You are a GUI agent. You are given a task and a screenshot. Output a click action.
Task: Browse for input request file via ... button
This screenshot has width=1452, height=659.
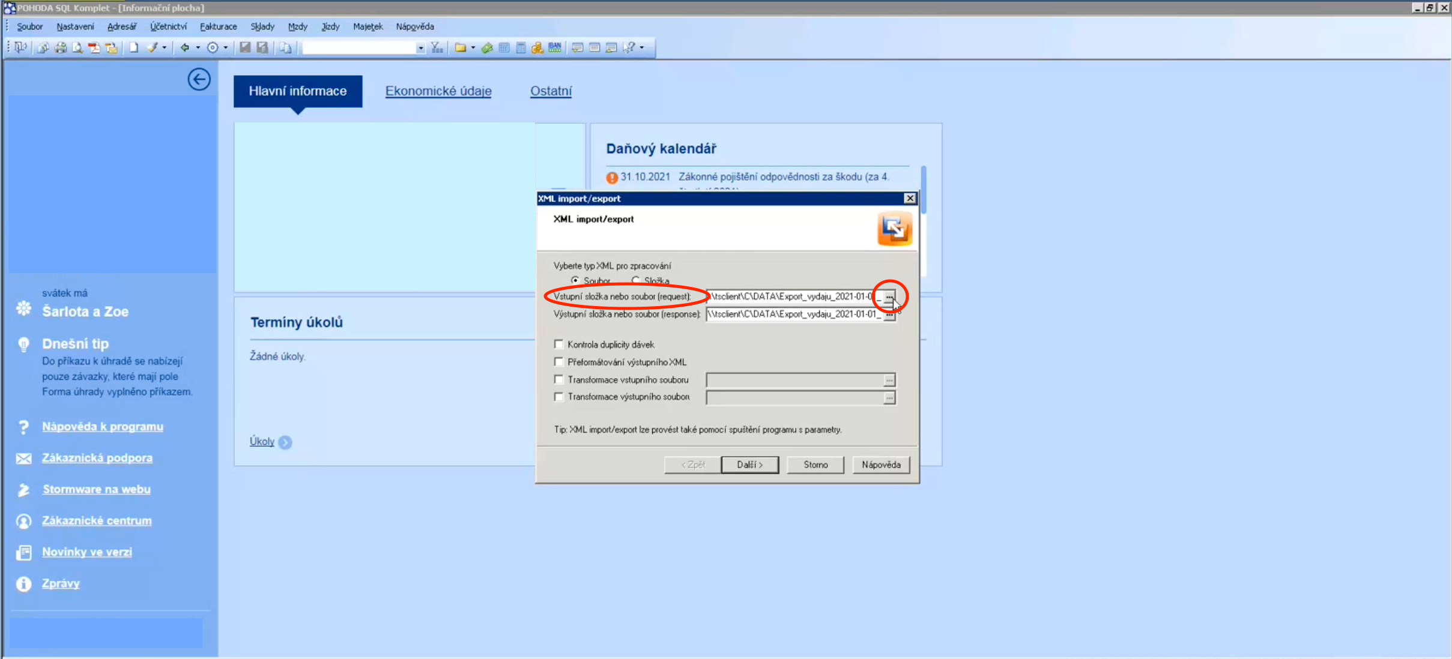889,297
